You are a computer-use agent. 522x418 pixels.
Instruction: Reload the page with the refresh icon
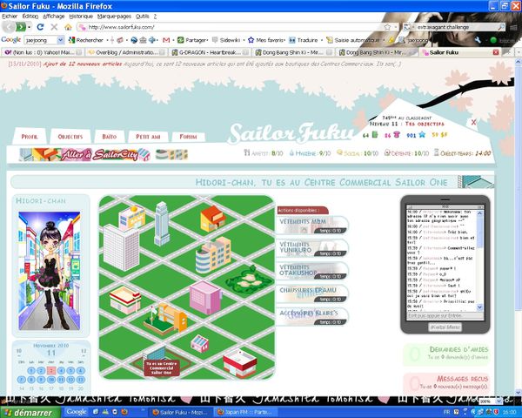(40, 27)
